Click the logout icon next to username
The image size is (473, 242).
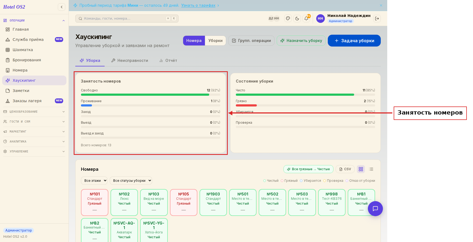click(x=377, y=19)
